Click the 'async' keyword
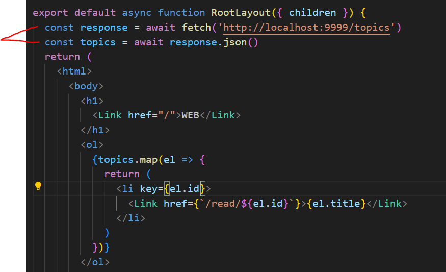 [137, 13]
